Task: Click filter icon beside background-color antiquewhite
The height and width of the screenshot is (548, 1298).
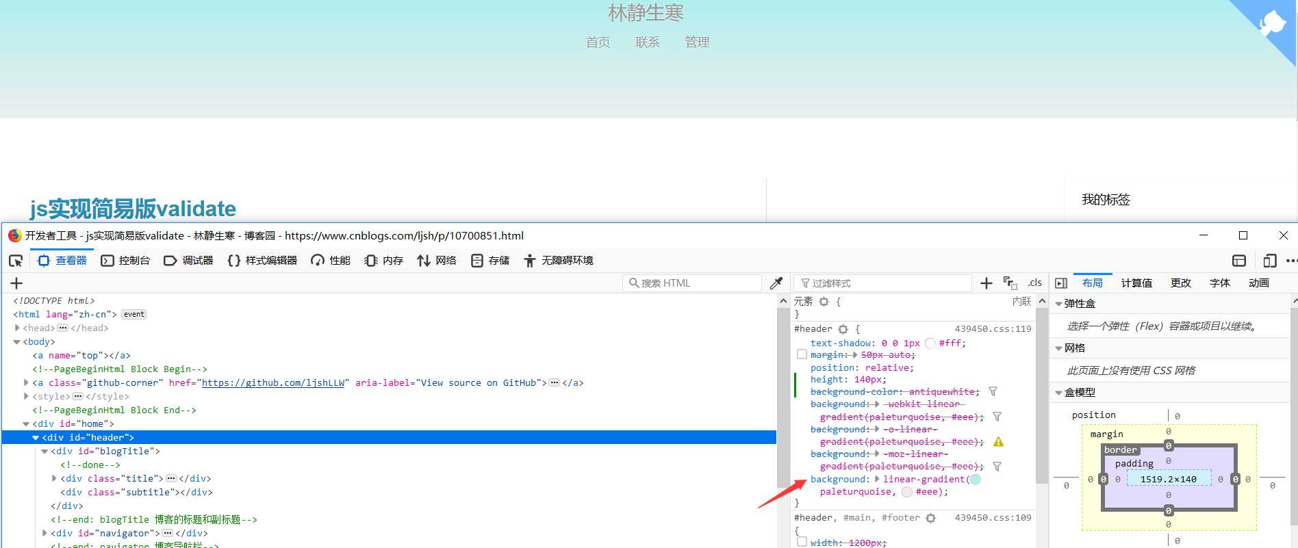Action: [x=993, y=392]
